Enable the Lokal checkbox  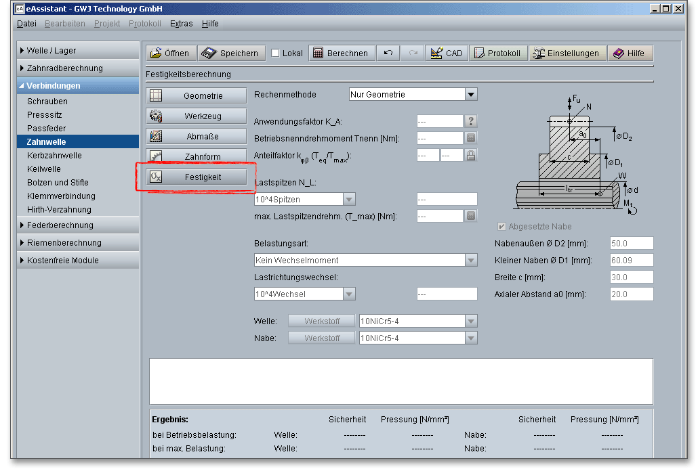pos(275,53)
